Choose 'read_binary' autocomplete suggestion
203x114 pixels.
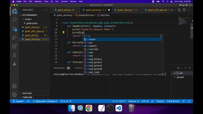click(122, 59)
